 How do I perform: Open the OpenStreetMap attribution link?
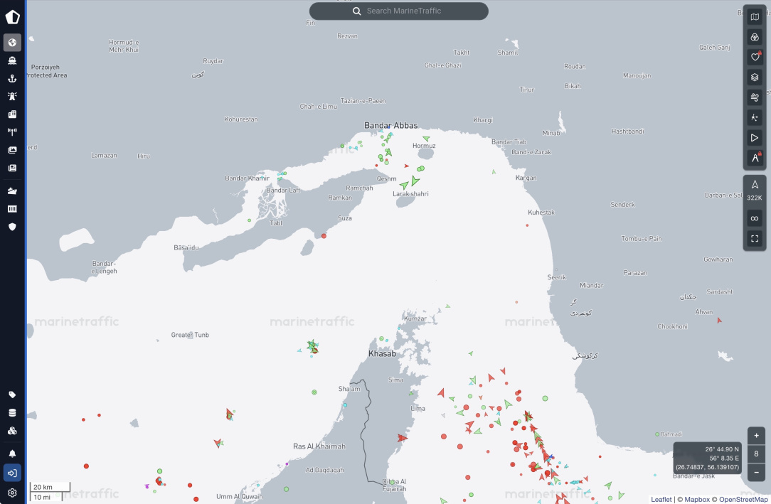point(743,500)
